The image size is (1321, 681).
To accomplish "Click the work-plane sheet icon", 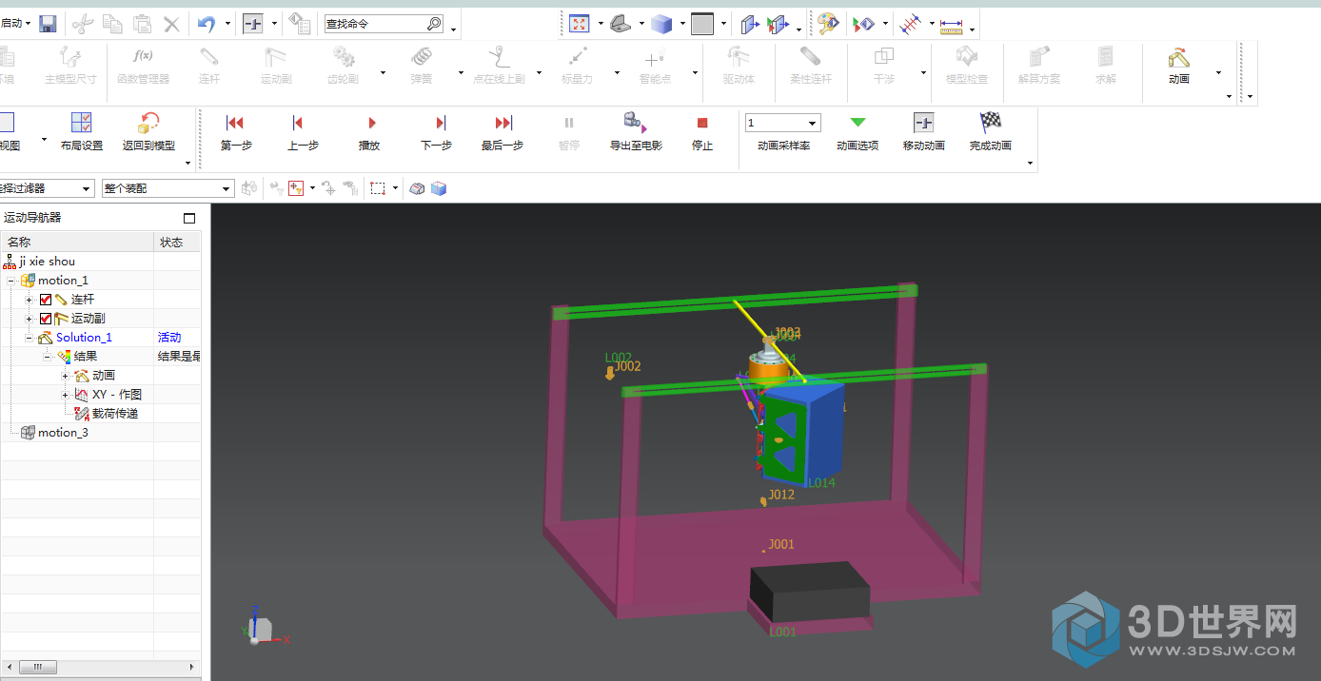I will coord(621,24).
